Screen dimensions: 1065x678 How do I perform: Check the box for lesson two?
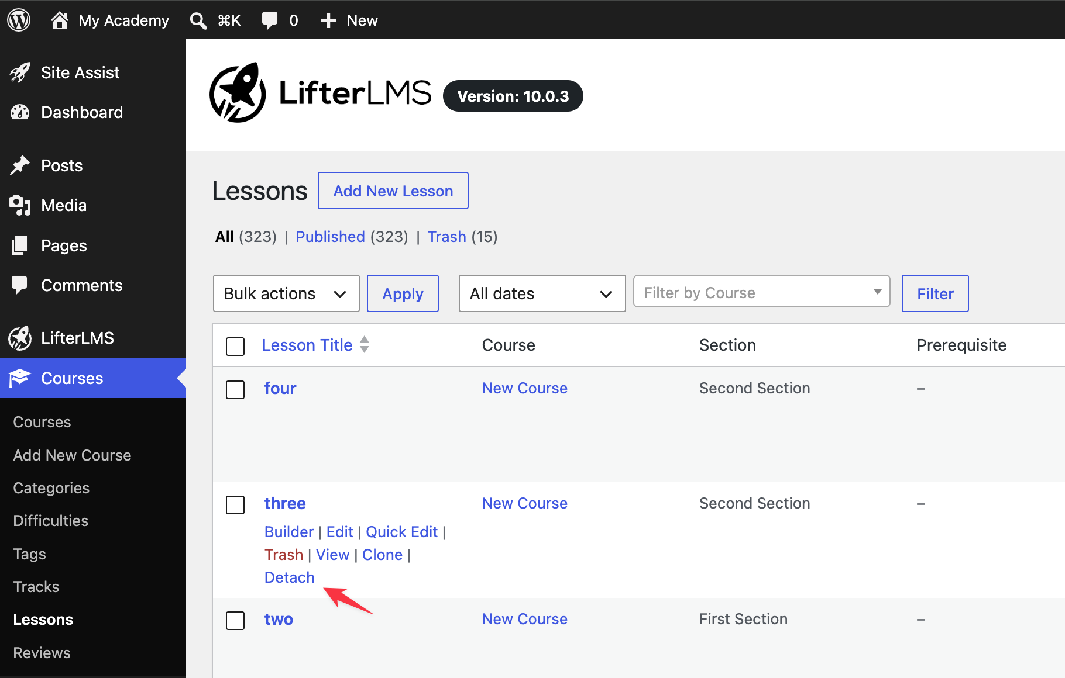point(235,620)
